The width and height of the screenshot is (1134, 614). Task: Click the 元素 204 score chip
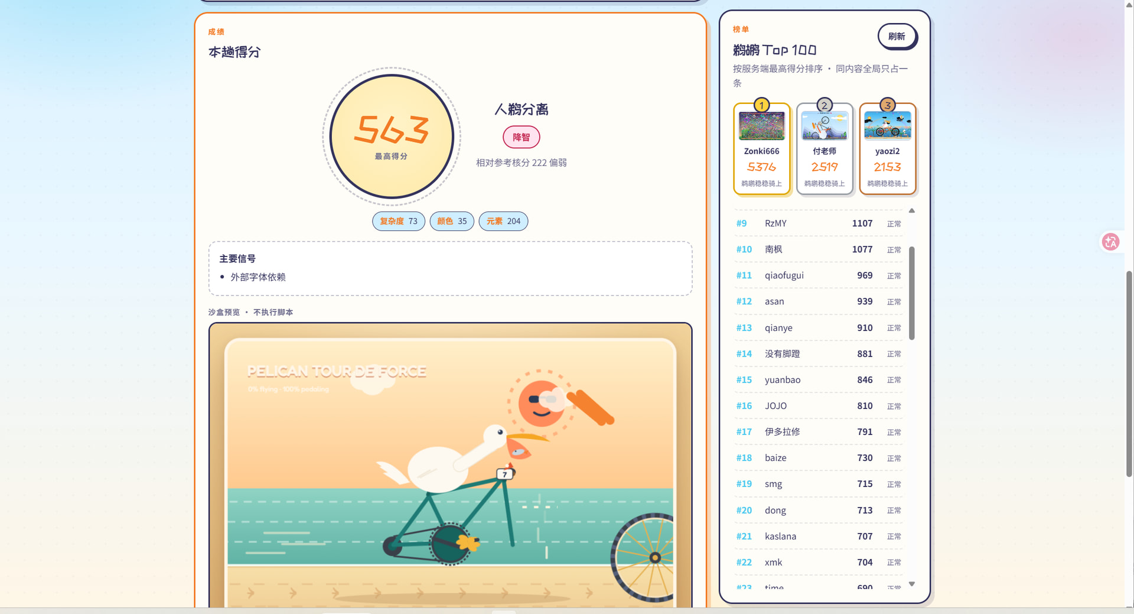click(503, 221)
